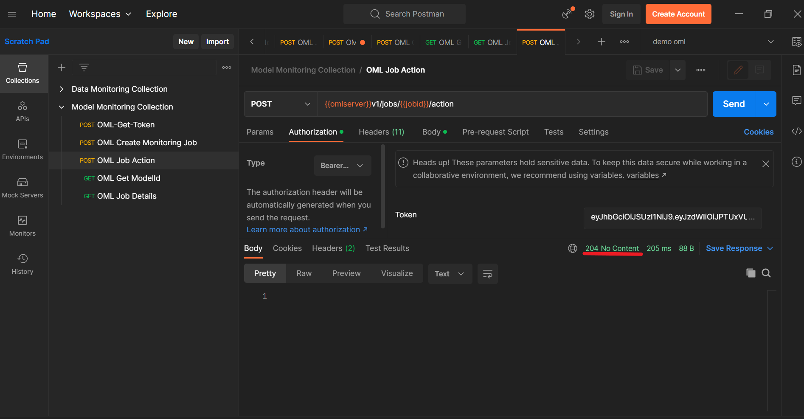Open the APIs sidebar section
Screen dimensions: 804x419
click(22, 112)
